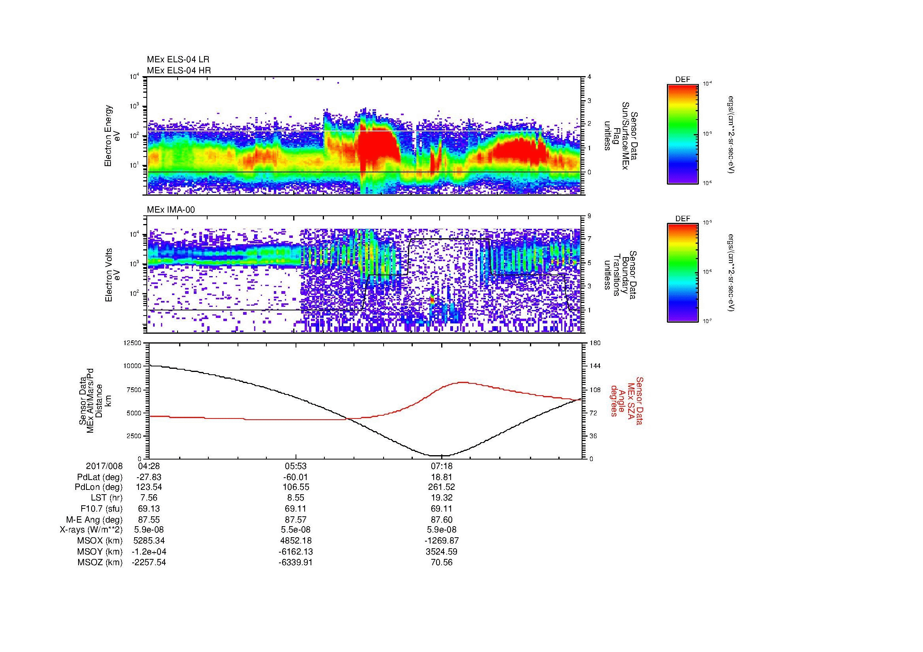Click the top colorbar ergs units label
The width and height of the screenshot is (923, 652).
point(731,135)
